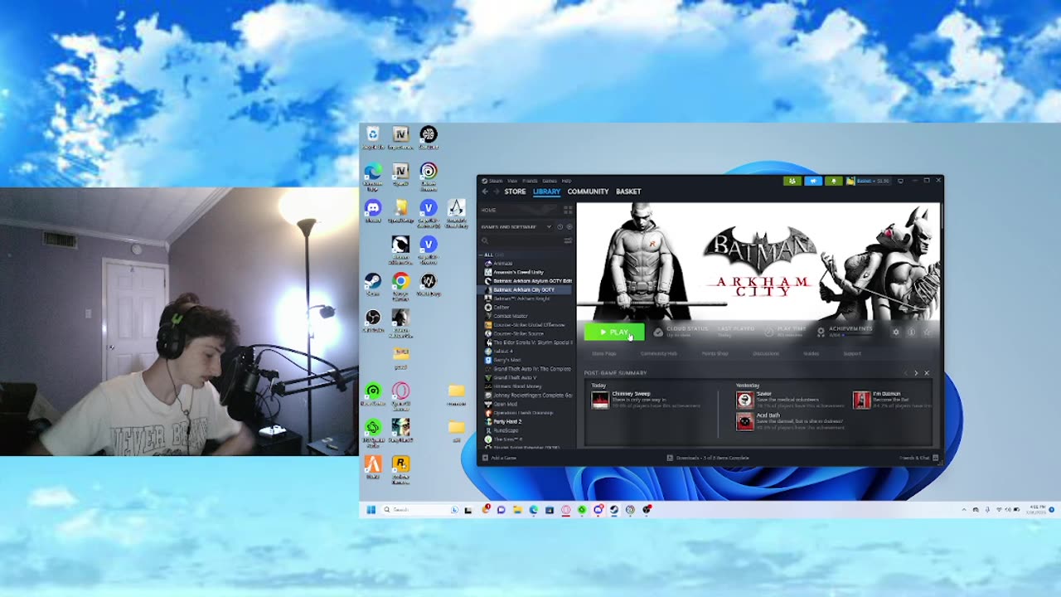Screen dimensions: 1061x597
Task: Close the post-game summary panel
Action: click(x=927, y=373)
